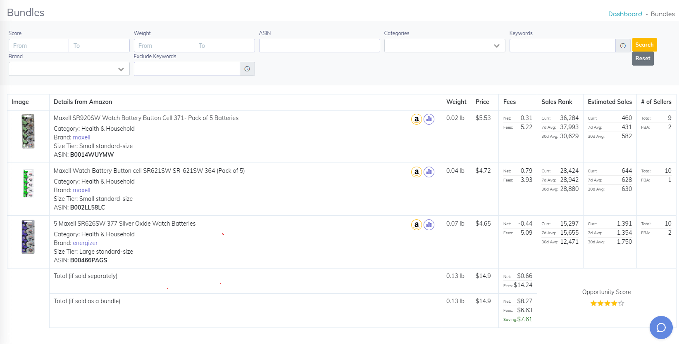
Task: Open Amazon link for Maxell SR626SW 377 batteries
Action: (x=417, y=225)
